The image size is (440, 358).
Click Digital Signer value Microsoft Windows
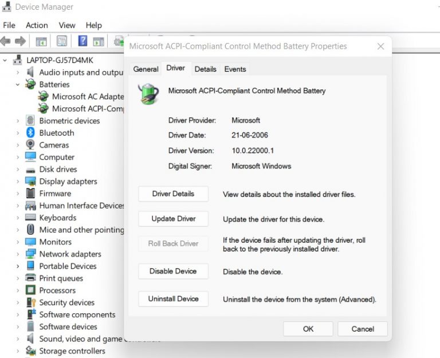point(261,166)
